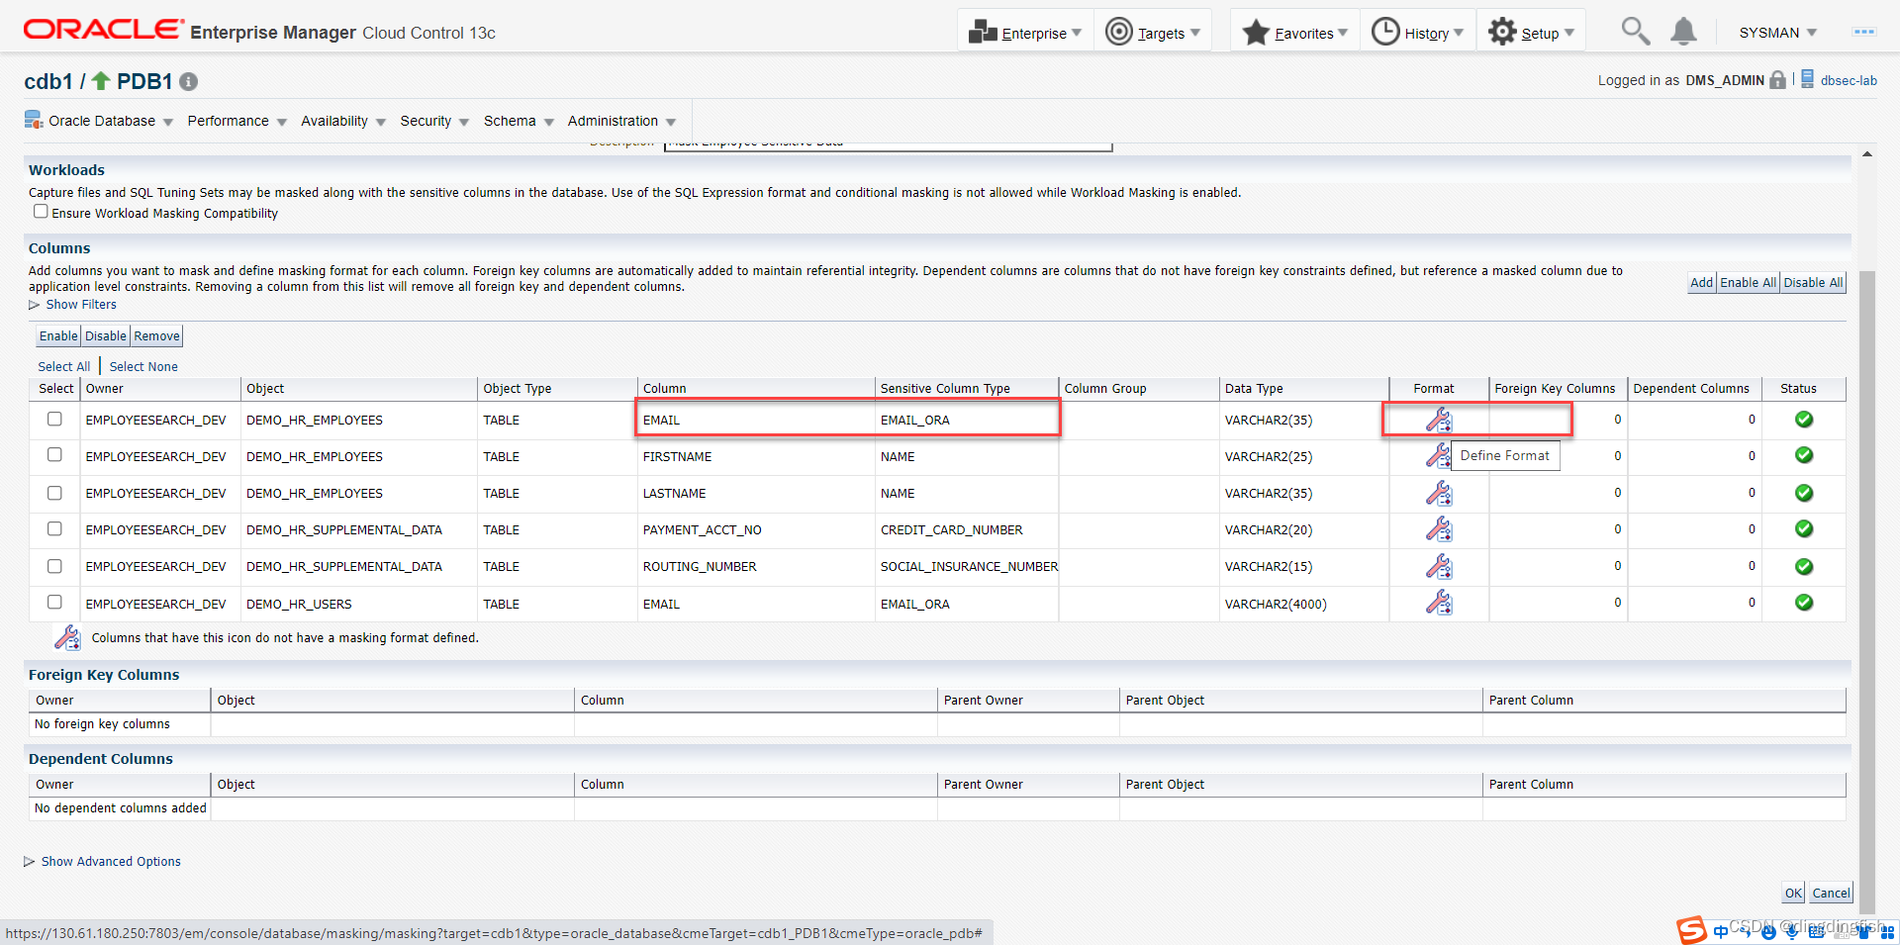This screenshot has height=945, width=1900.
Task: Click the Add button for columns
Action: (1701, 282)
